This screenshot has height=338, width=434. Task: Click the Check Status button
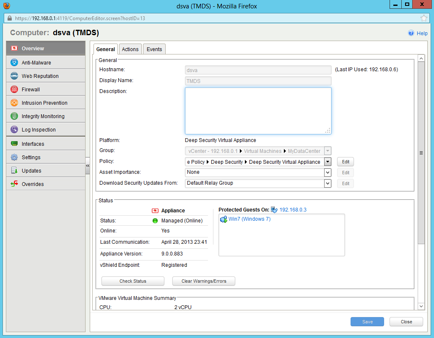pyautogui.click(x=133, y=281)
